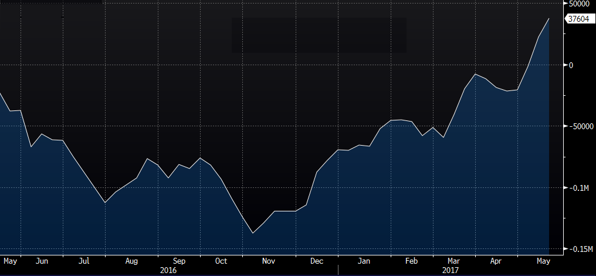Click the Mar month label
596x276 pixels.
click(x=454, y=261)
